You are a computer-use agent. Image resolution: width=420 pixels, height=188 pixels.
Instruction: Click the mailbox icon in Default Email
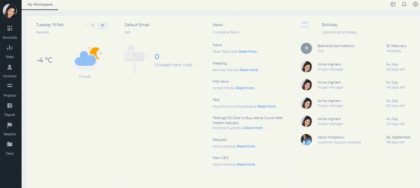pos(135,59)
